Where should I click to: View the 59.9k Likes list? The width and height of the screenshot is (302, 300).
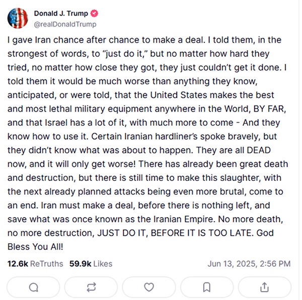(x=91, y=263)
